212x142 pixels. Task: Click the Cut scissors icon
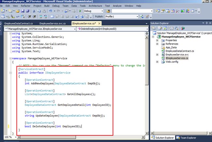(34, 11)
